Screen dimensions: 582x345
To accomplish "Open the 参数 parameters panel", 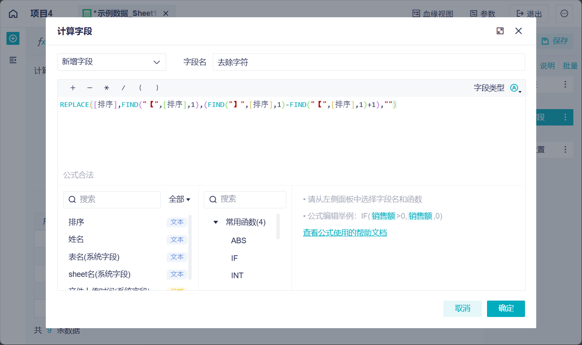I will 483,14.
